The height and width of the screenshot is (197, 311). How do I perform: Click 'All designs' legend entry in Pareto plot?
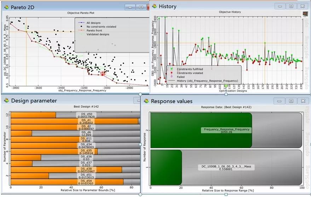tap(93, 23)
